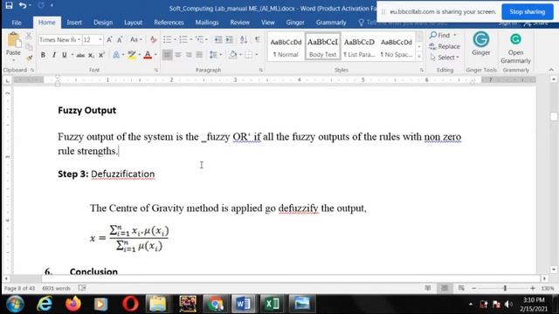Click the Open Grammarly icon
This screenshot has height=314, width=559.
[515, 48]
